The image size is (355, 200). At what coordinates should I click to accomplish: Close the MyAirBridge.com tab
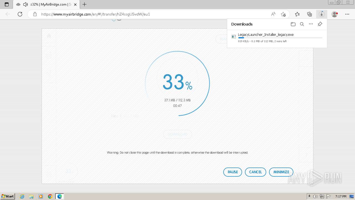point(75,4)
